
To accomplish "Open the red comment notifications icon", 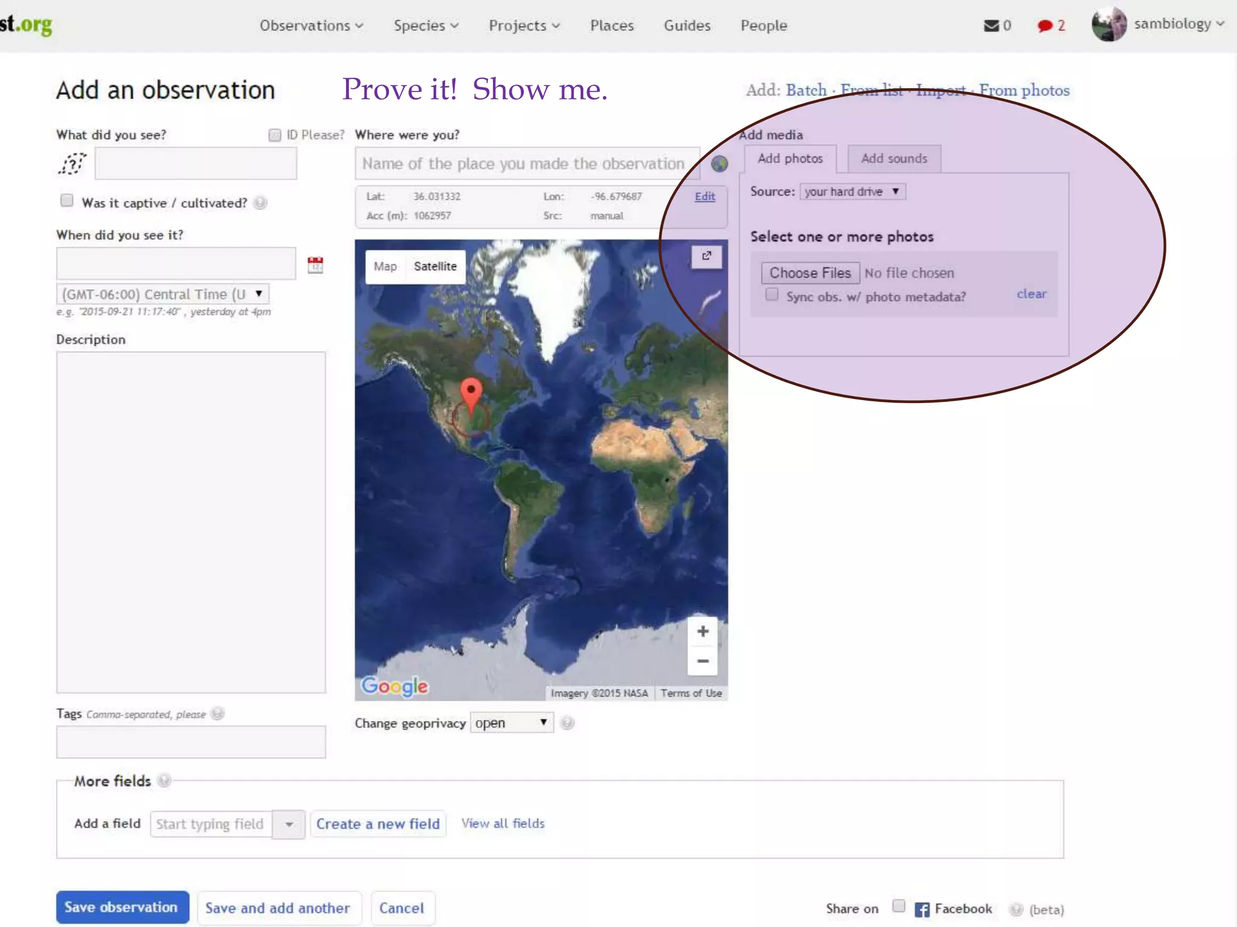I will (x=1044, y=25).
